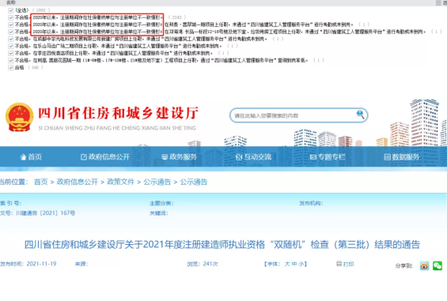447x301 pixels.
Task: Click the national emblem logo
Action: click(x=19, y=118)
